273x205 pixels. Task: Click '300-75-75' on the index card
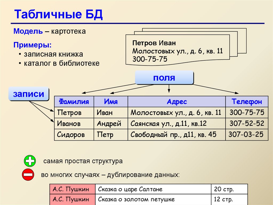point(150,59)
